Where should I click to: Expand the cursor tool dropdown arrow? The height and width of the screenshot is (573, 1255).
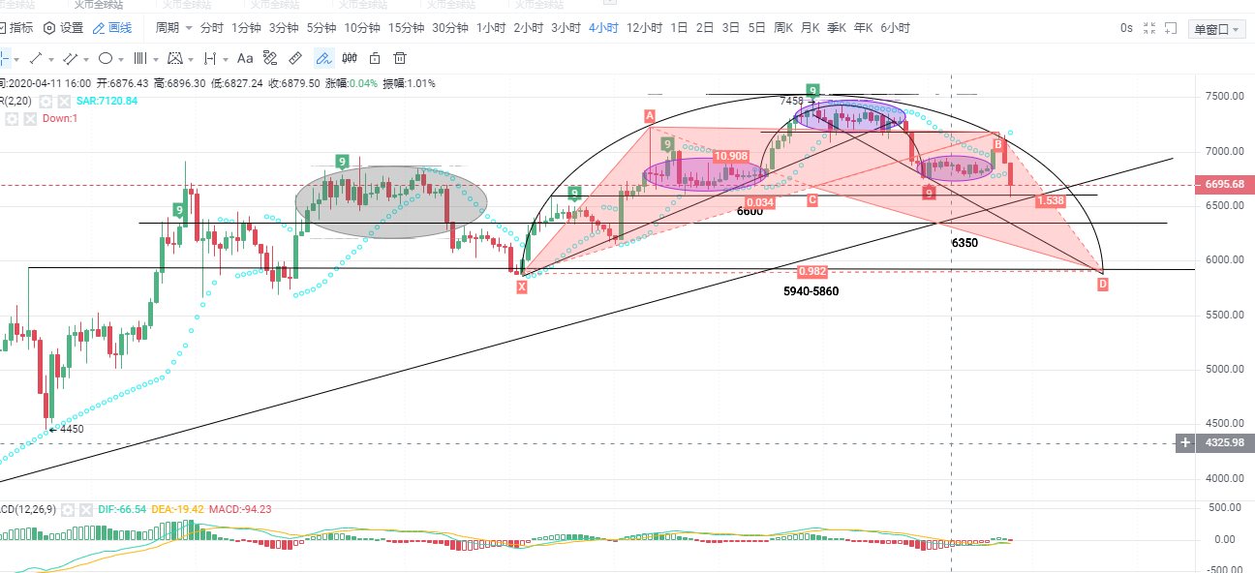click(x=16, y=59)
